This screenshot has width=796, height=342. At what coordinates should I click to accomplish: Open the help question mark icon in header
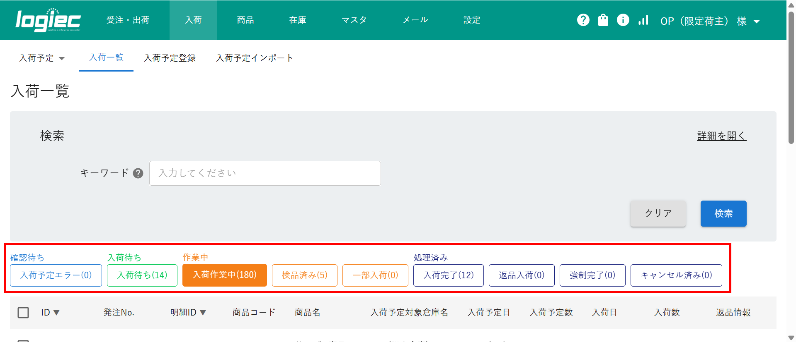(x=583, y=20)
